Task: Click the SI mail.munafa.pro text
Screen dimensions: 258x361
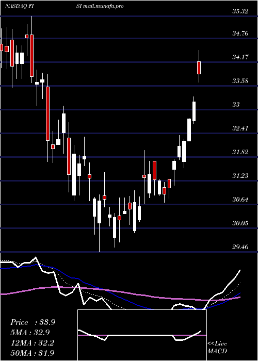Action: click(x=100, y=6)
